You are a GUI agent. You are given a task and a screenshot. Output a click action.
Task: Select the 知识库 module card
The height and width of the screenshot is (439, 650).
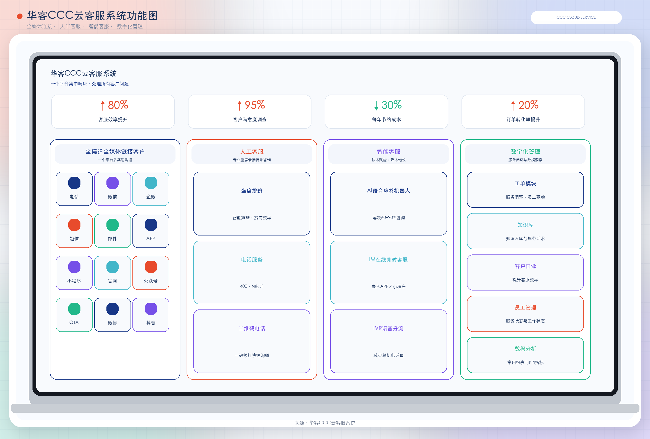coord(525,231)
